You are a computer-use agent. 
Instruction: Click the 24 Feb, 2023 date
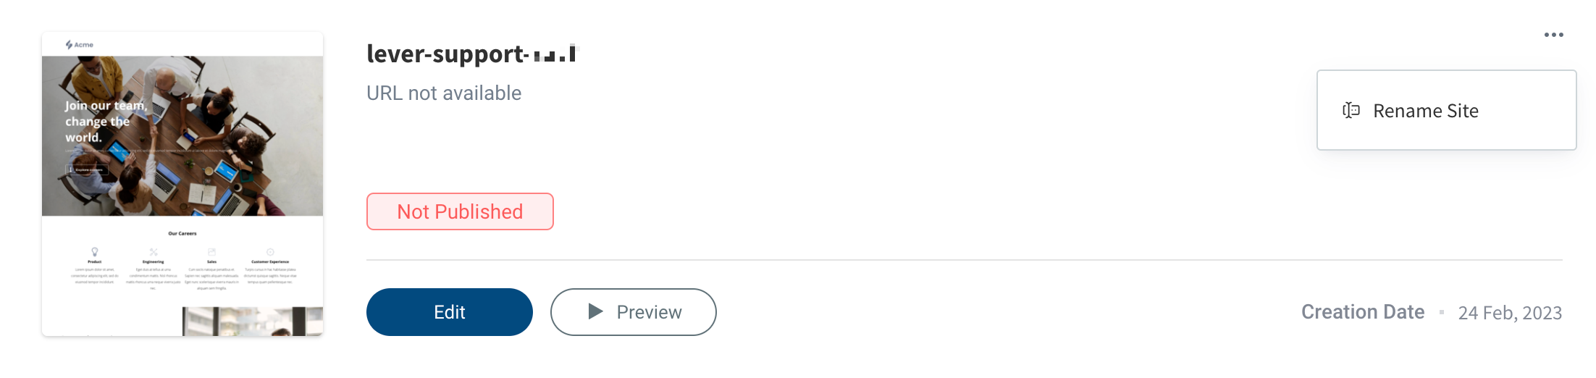pyautogui.click(x=1510, y=313)
